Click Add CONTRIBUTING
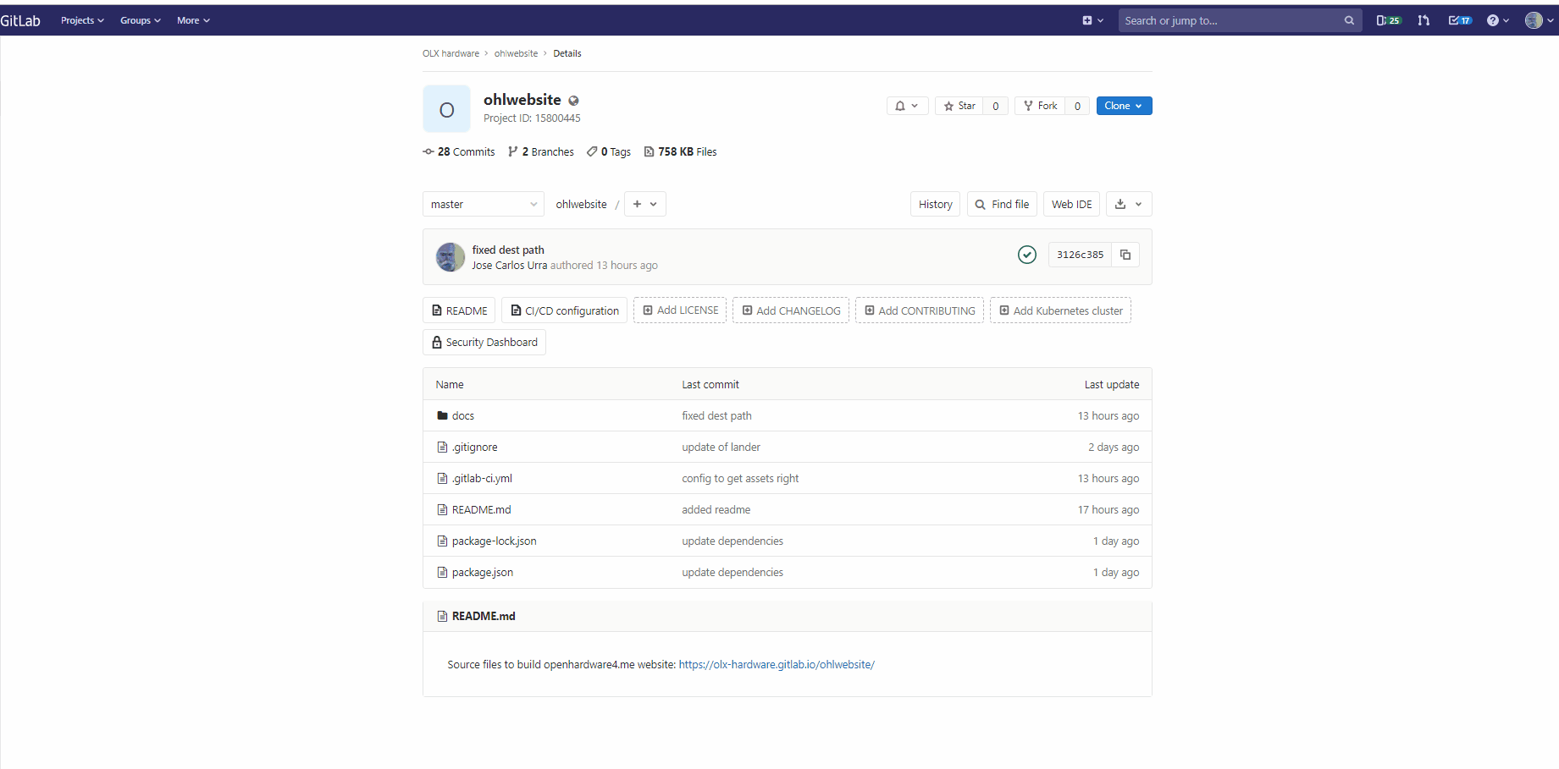1559x769 pixels. [920, 310]
